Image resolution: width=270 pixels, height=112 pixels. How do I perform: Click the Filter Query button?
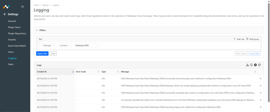(241, 54)
